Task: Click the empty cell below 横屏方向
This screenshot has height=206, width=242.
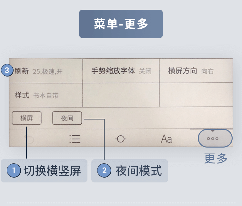Action: (196, 95)
